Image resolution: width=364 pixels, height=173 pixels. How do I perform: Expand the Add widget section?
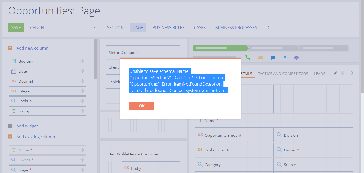pos(10,126)
